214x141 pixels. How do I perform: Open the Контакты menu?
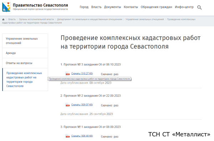tap(131, 7)
